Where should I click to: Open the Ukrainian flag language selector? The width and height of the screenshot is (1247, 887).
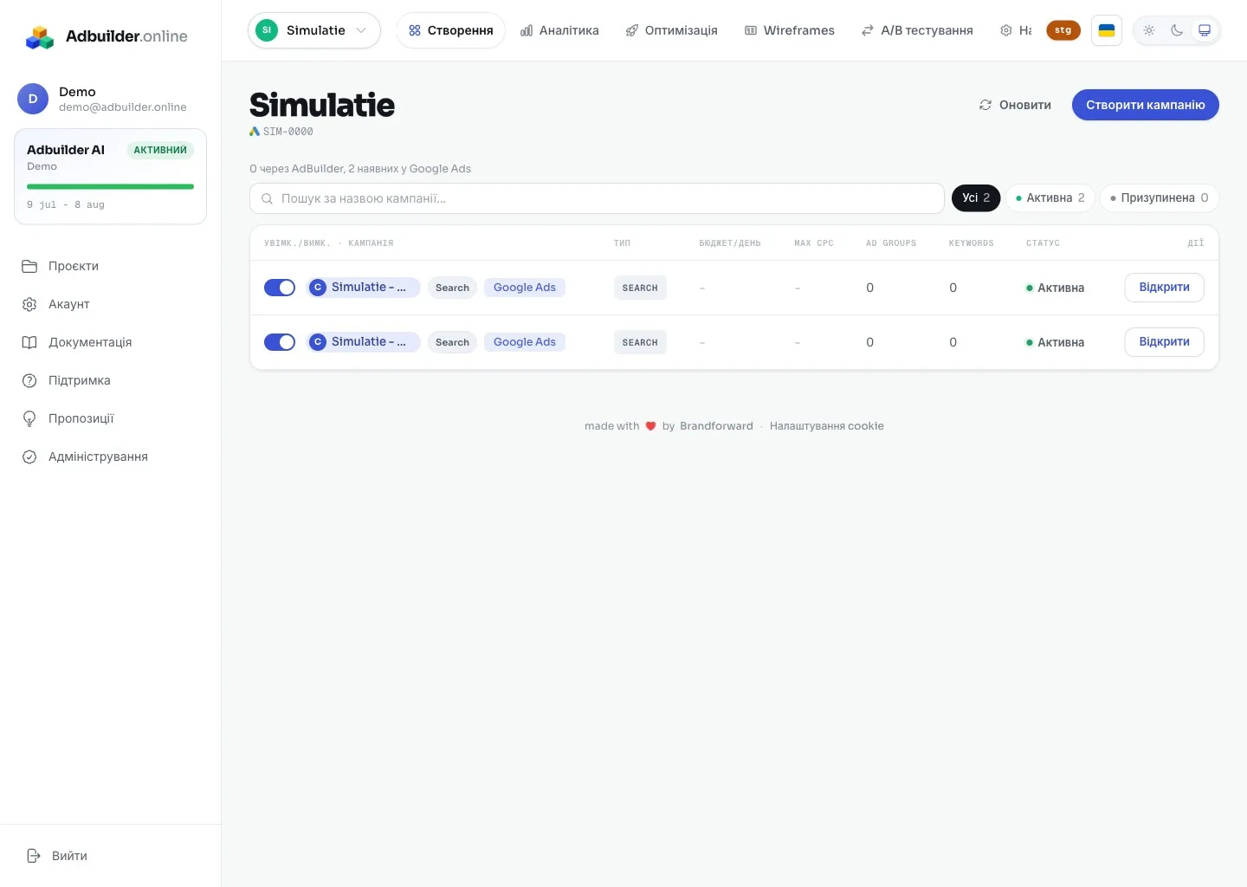tap(1107, 30)
